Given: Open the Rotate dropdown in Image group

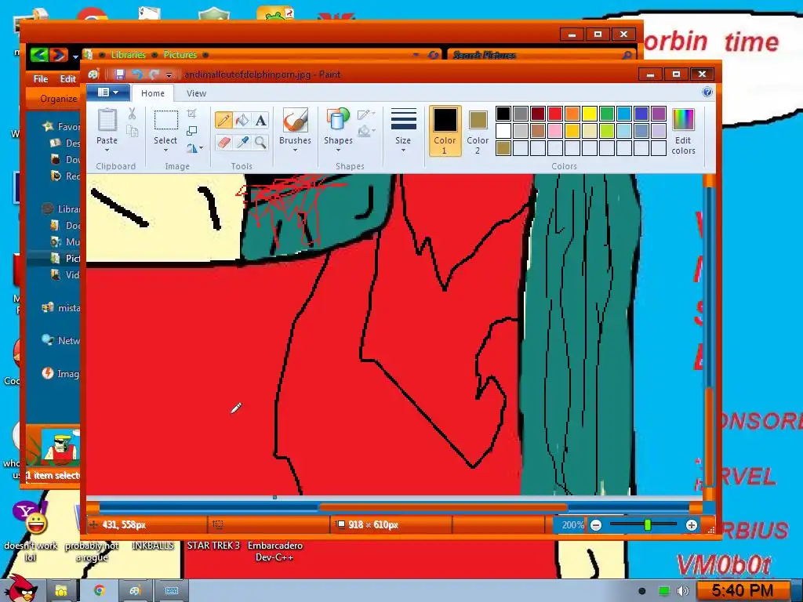Looking at the screenshot, I should click(x=194, y=148).
